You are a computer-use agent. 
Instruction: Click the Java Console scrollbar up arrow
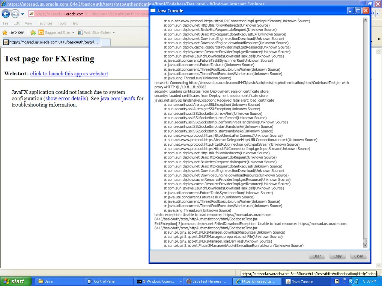365,20
